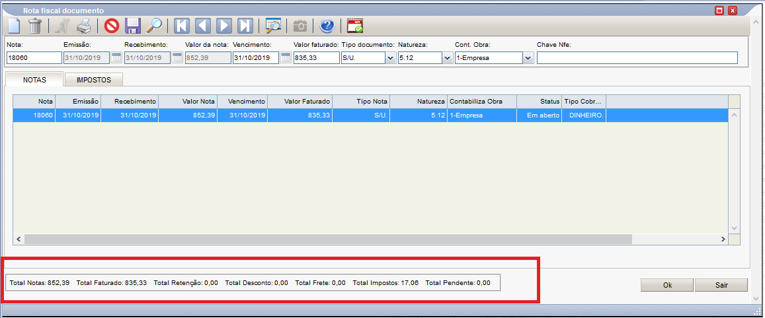Click the Emissão date field

[87, 58]
